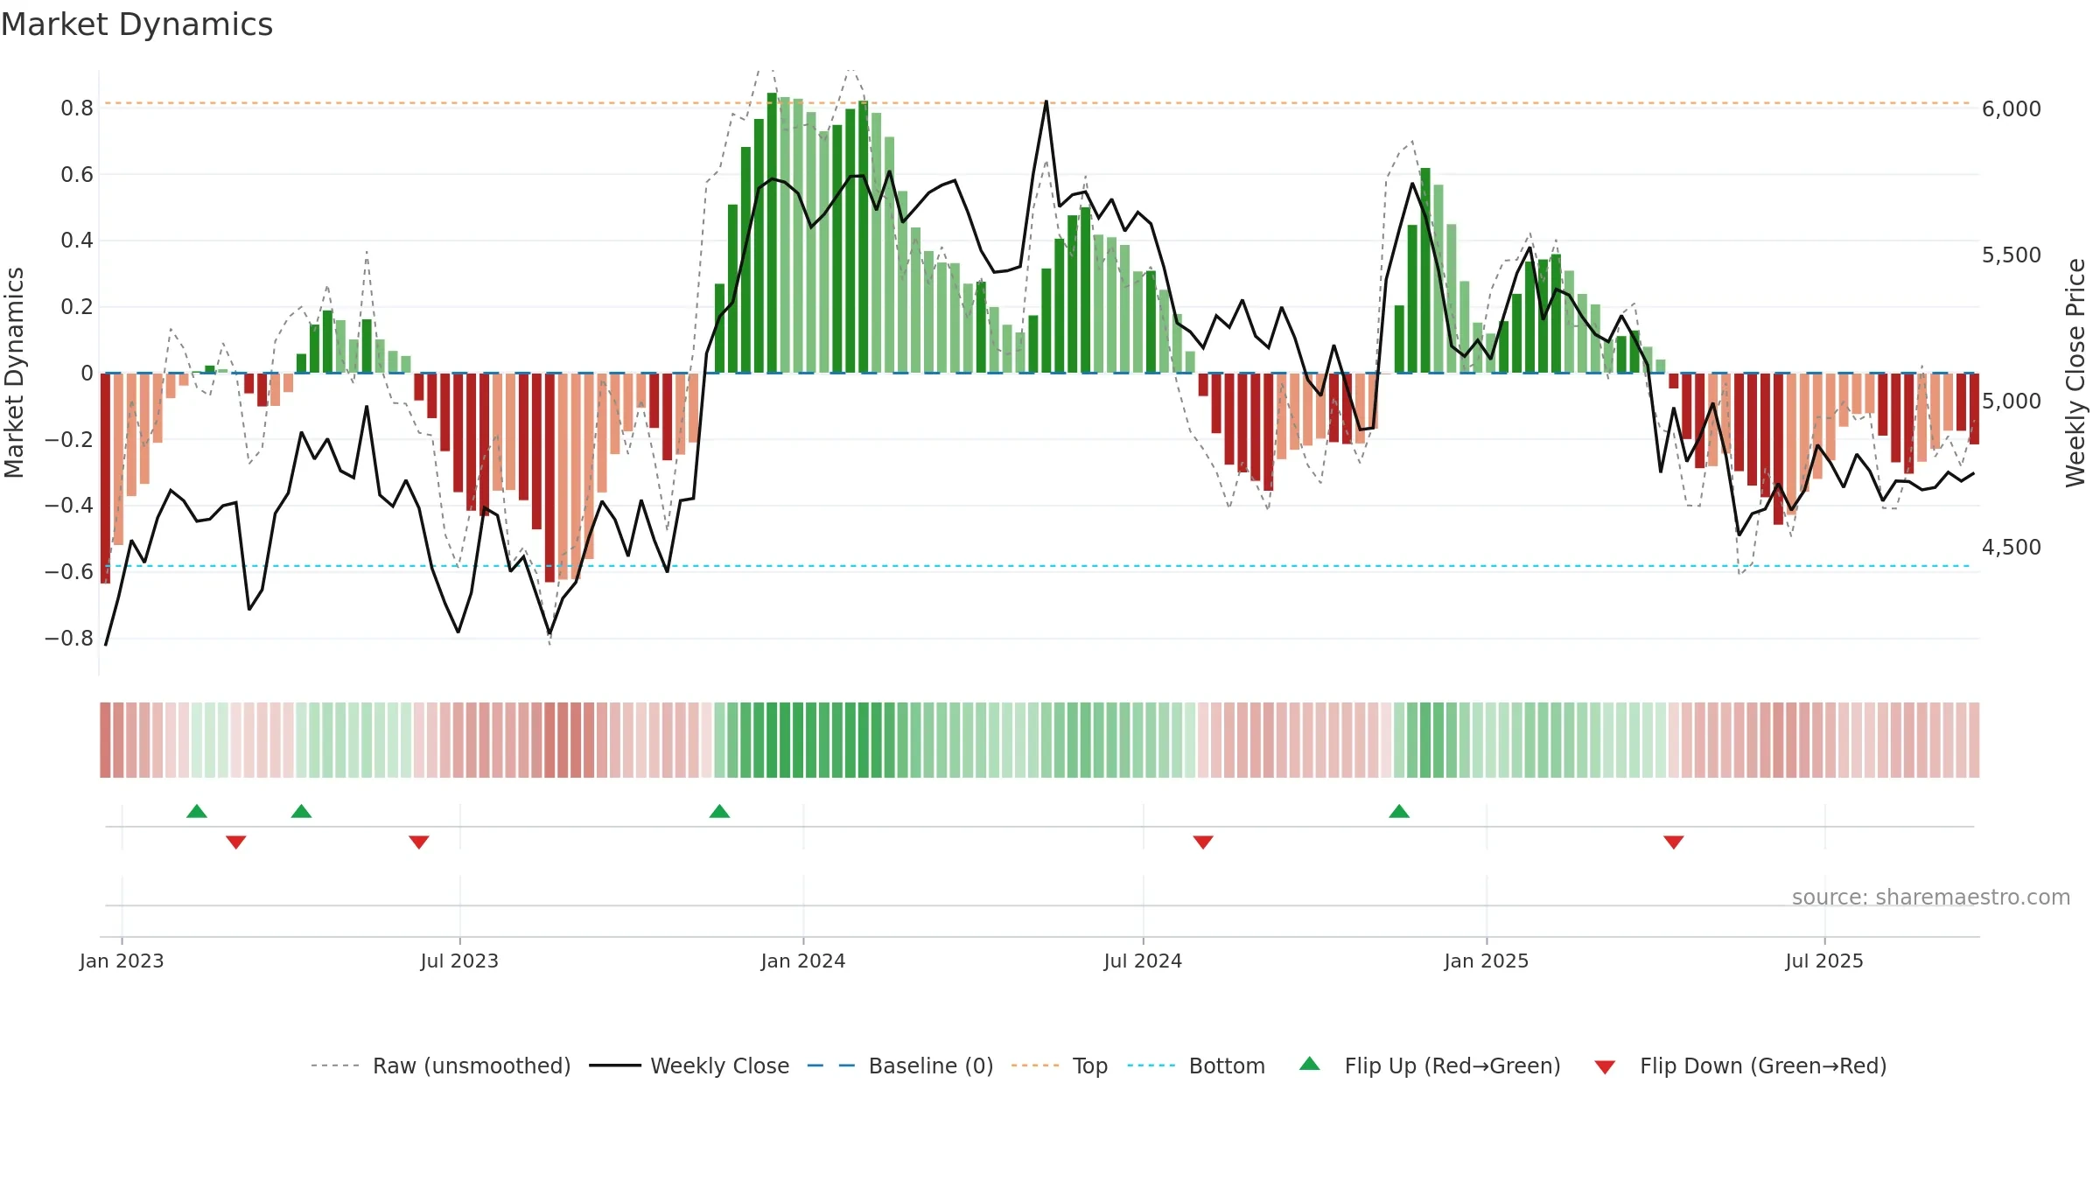2100x1181 pixels.
Task: Click the Jul 2024 x-axis label
Action: (1143, 961)
